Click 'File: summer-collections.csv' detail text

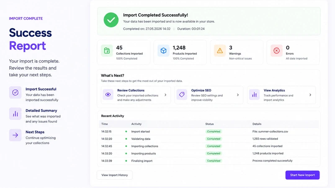point(270,132)
